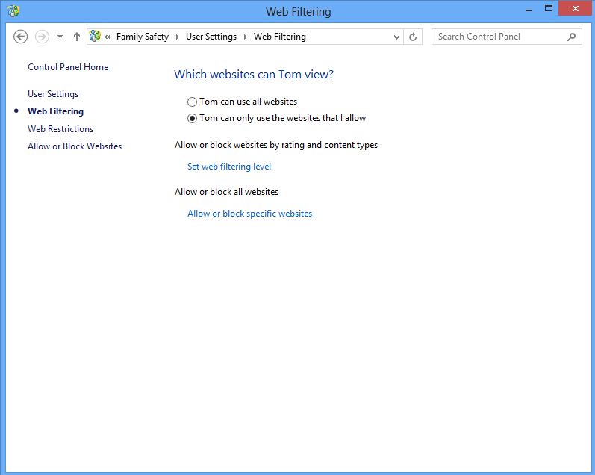The width and height of the screenshot is (595, 475).
Task: Expand arrow after User Settings breadcrumb
Action: tap(246, 37)
